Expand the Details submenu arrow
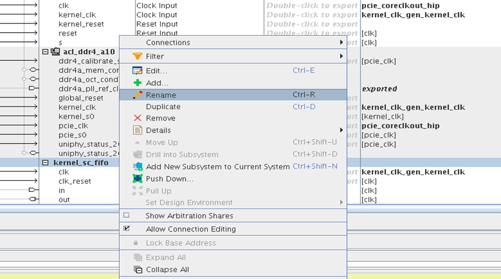The height and width of the screenshot is (279, 501). click(341, 130)
